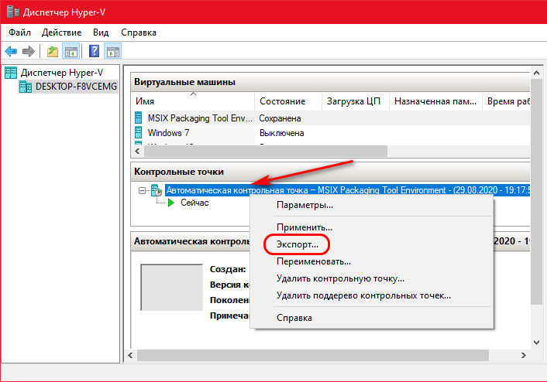Click the Назначенная пам... column header
This screenshot has height=382, width=547.
[x=435, y=101]
